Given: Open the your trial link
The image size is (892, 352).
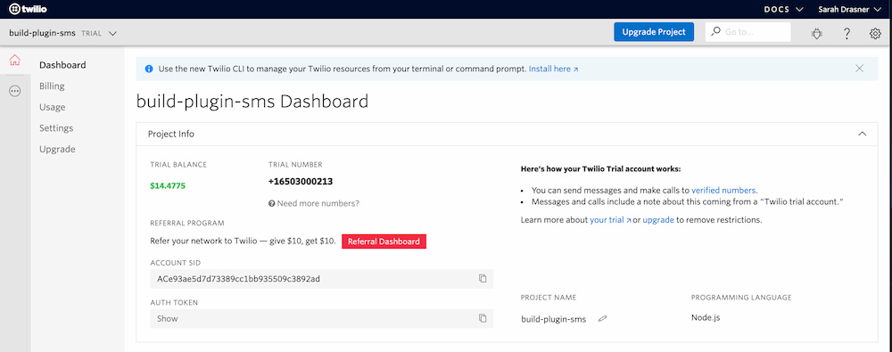Looking at the screenshot, I should 610,219.
